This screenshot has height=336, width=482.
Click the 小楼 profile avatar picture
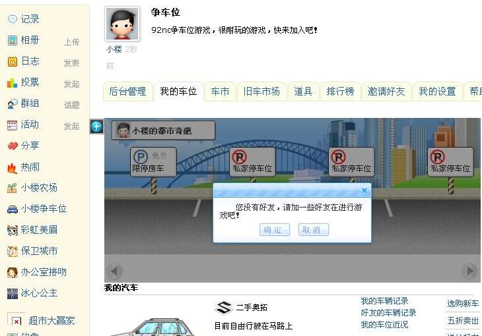pos(122,24)
